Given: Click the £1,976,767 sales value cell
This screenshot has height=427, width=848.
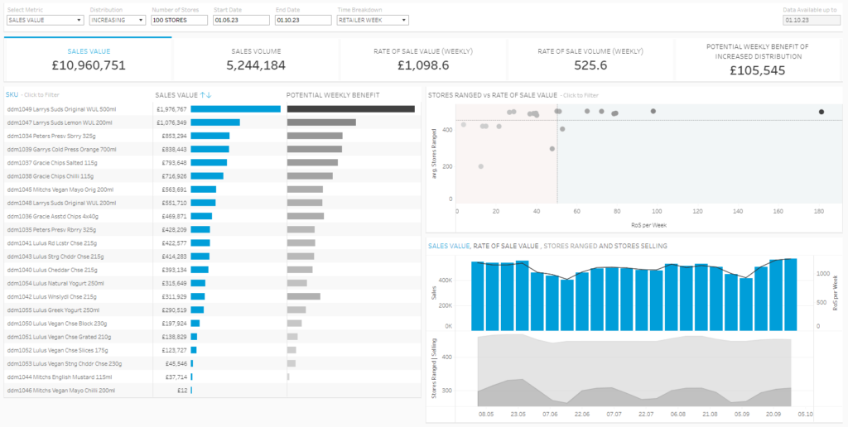Looking at the screenshot, I should [172, 109].
